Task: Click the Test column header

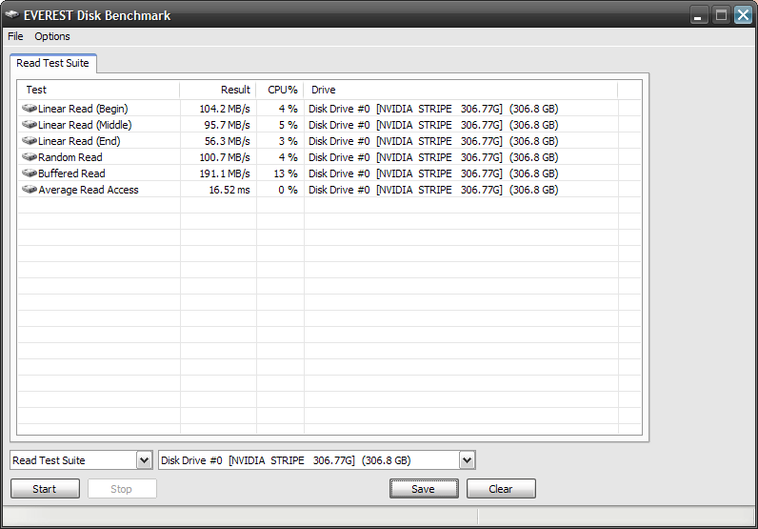Action: coord(98,90)
